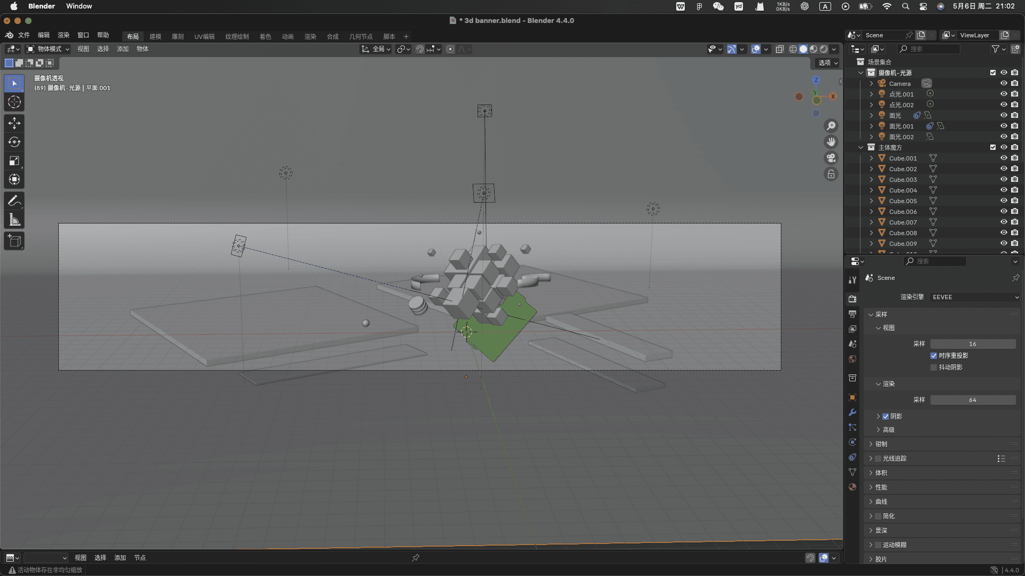The height and width of the screenshot is (576, 1025).
Task: Select the Measure tool
Action: pyautogui.click(x=14, y=220)
